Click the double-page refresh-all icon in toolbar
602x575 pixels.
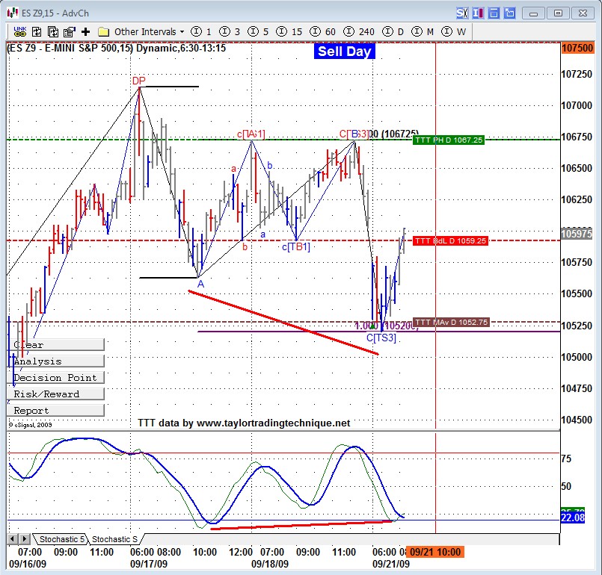tap(52, 31)
